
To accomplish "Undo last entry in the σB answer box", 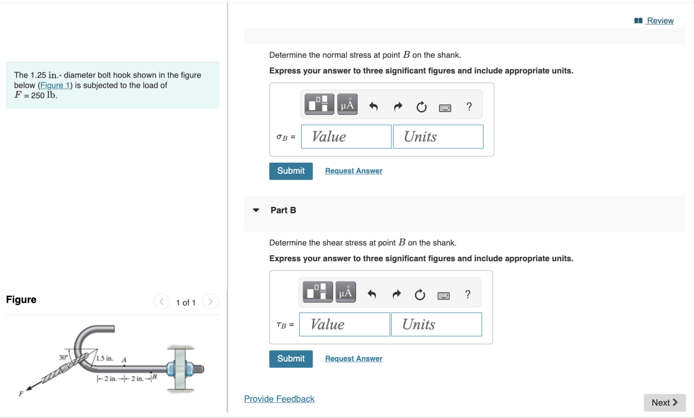I will click(x=373, y=107).
